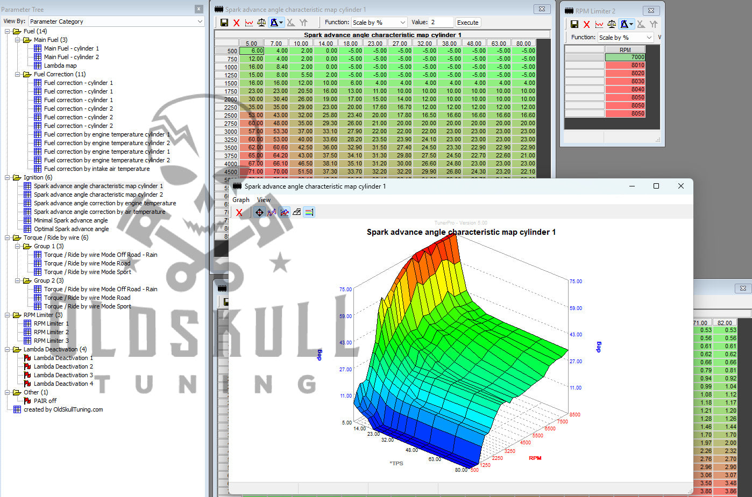This screenshot has width=752, height=497.
Task: Toggle the 2D line chart view button in graph toolbar
Action: pos(284,212)
